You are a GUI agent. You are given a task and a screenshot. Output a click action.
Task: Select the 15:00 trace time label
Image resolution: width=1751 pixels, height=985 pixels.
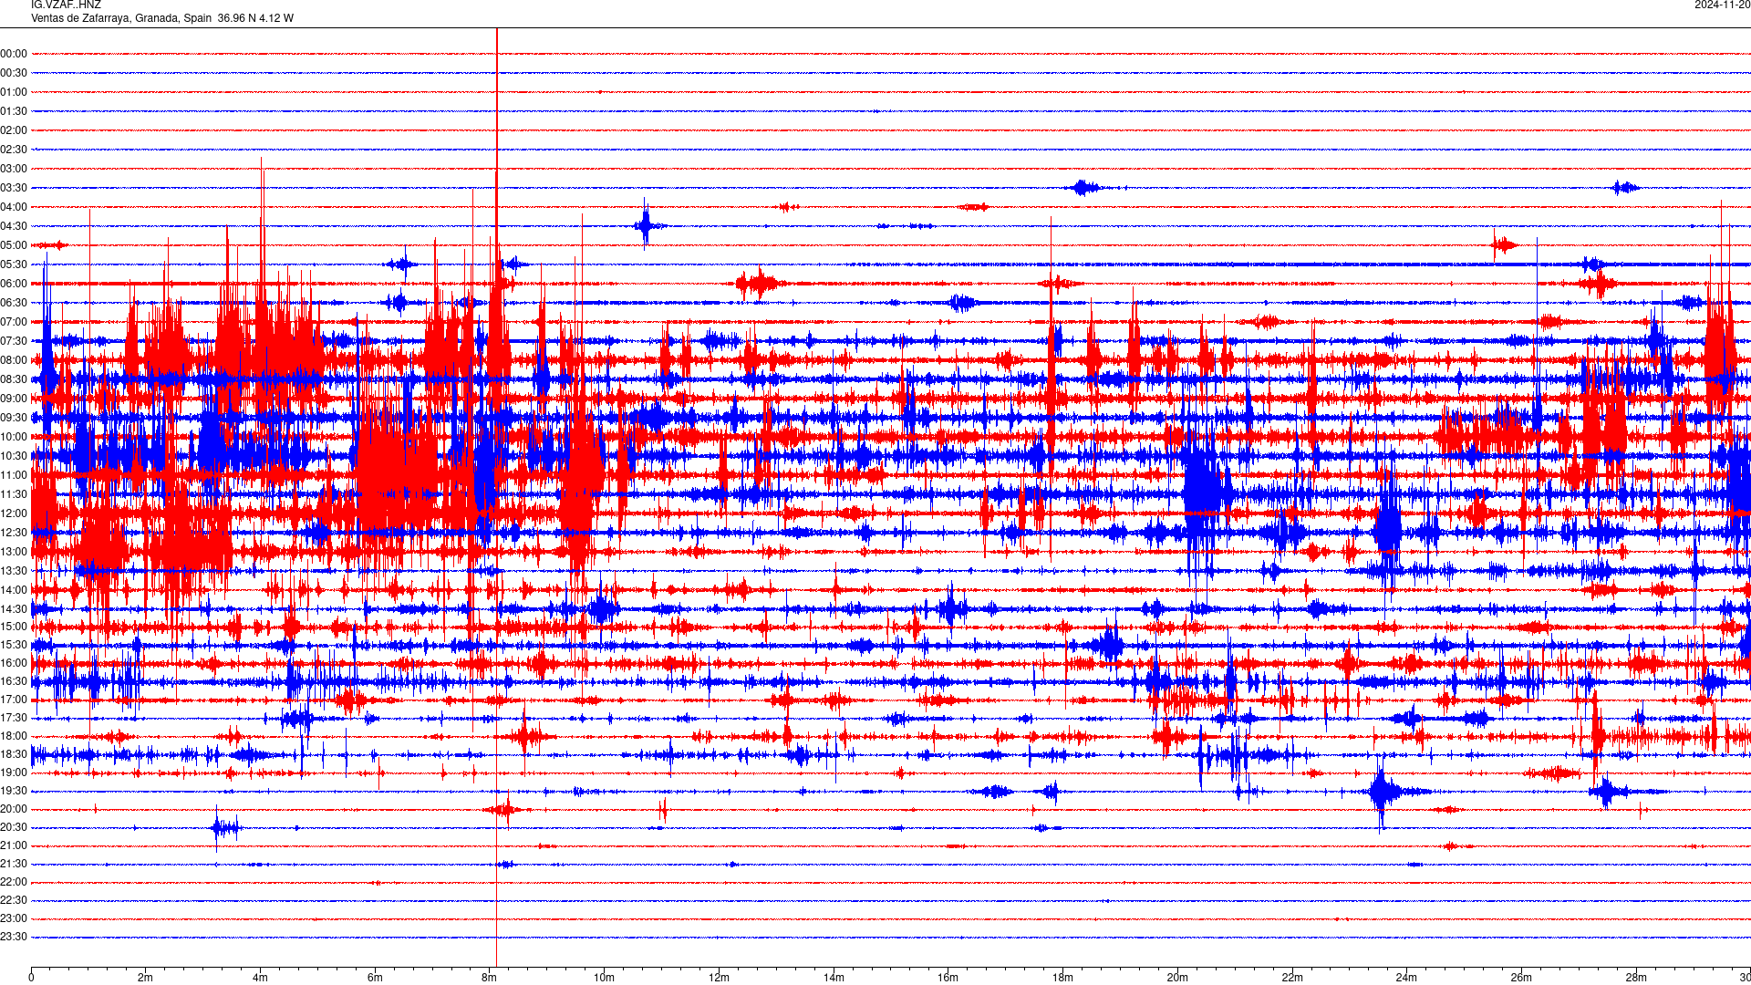point(14,627)
